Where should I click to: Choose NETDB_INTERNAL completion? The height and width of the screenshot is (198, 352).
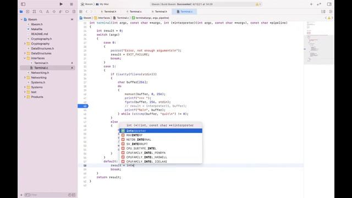pos(161,140)
